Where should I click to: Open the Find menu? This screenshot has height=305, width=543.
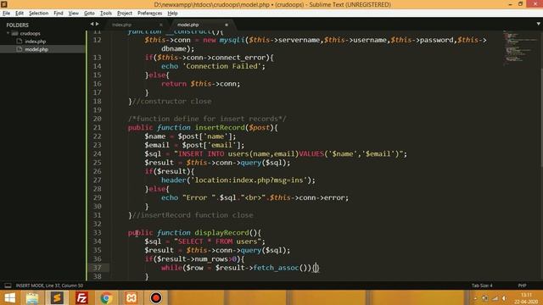(x=59, y=14)
